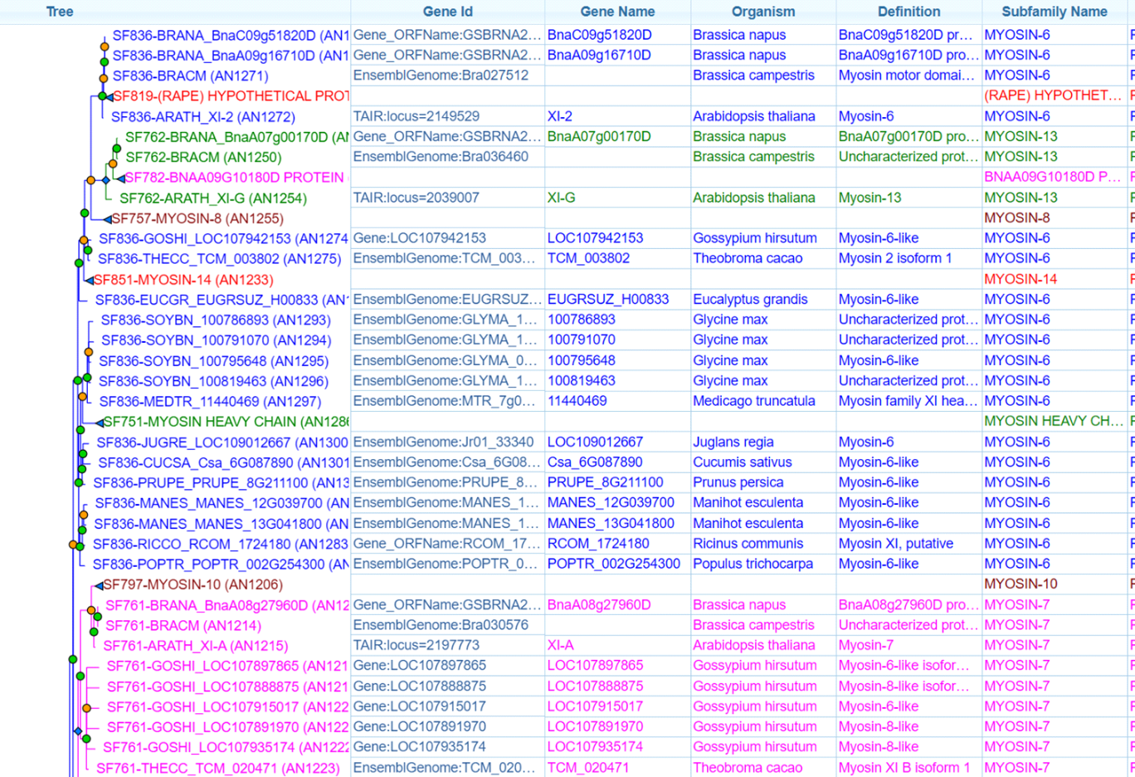Expand the SF797-MYOSIN-10 collapsed subtree
The height and width of the screenshot is (777, 1135).
(x=100, y=585)
